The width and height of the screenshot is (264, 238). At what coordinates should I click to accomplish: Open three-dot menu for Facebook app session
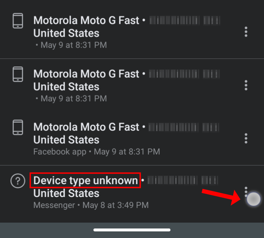coord(246,138)
